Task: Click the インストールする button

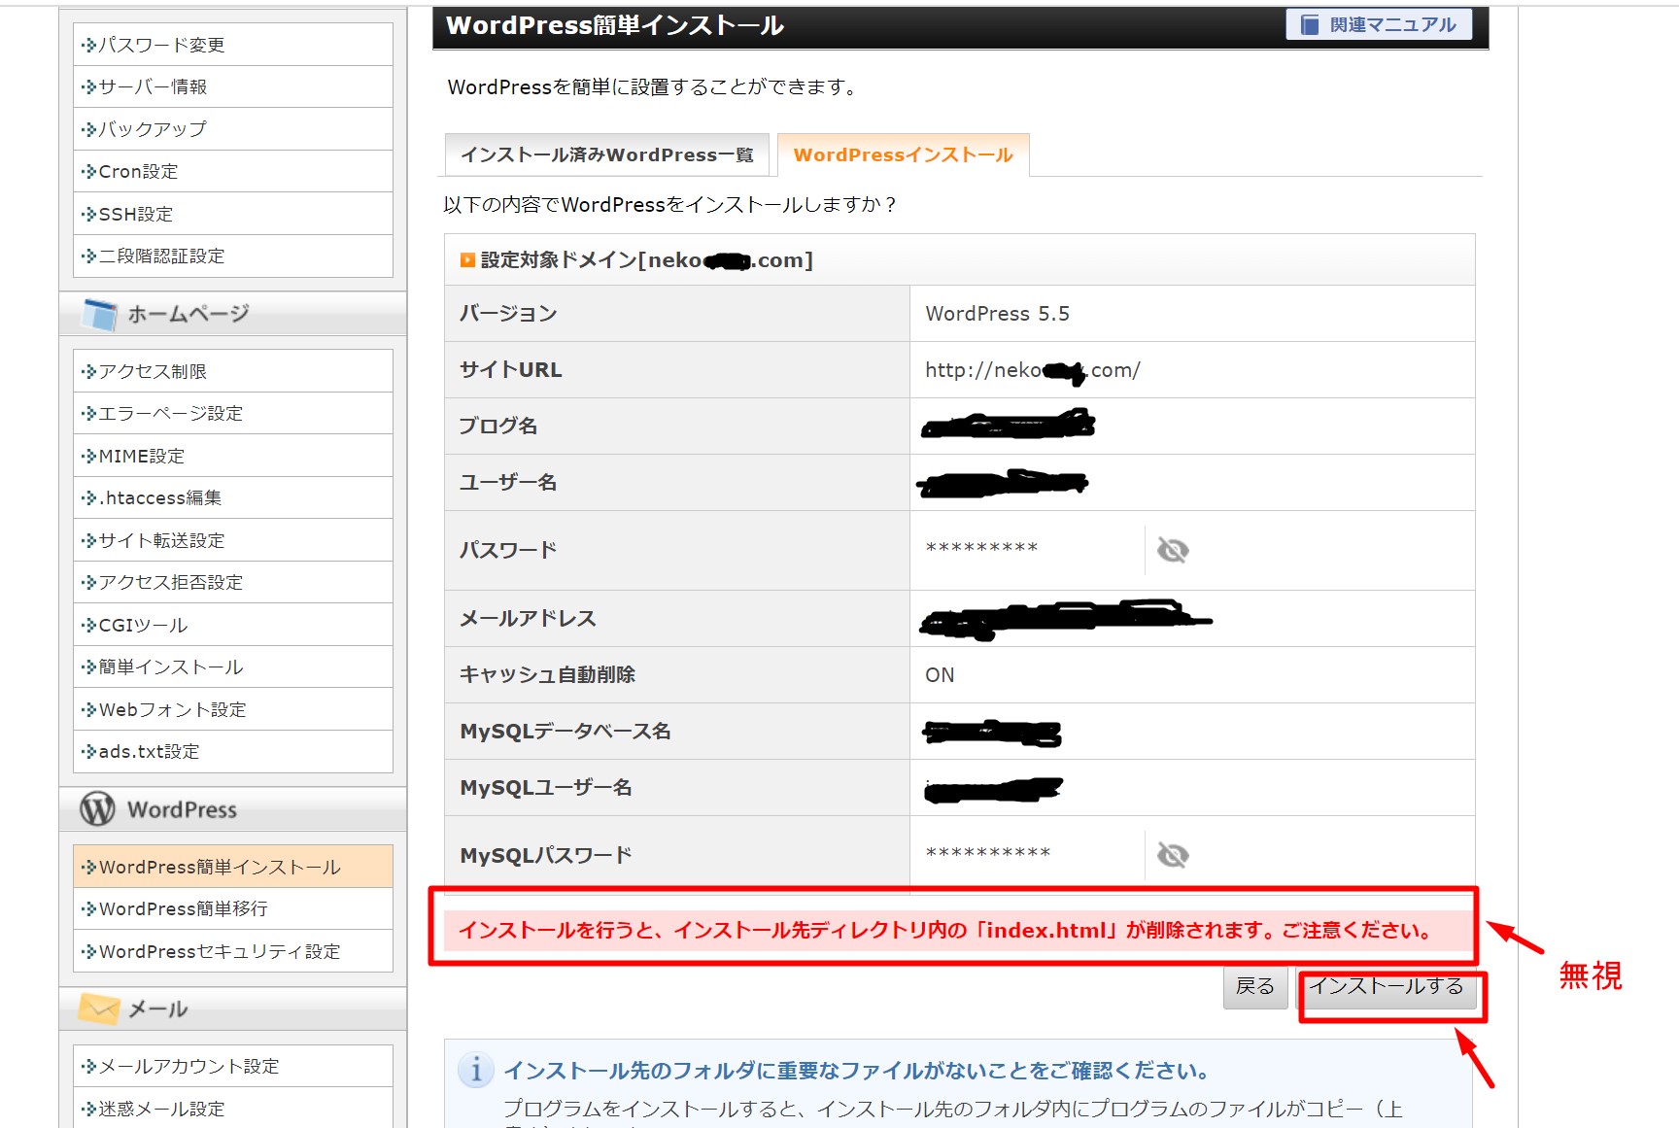Action: point(1387,987)
